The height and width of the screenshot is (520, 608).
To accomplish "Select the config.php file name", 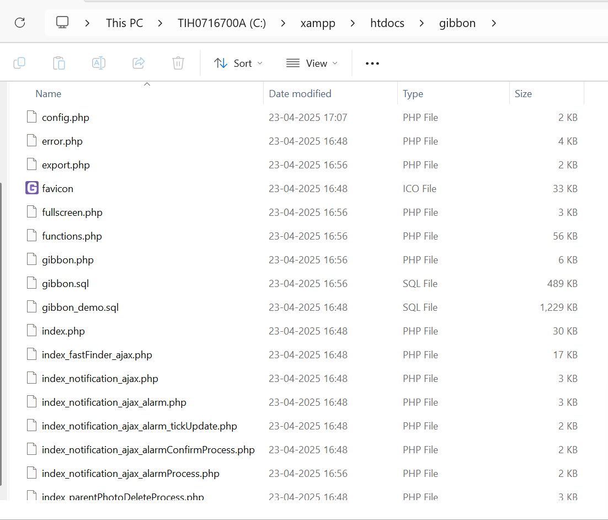I will tap(66, 117).
